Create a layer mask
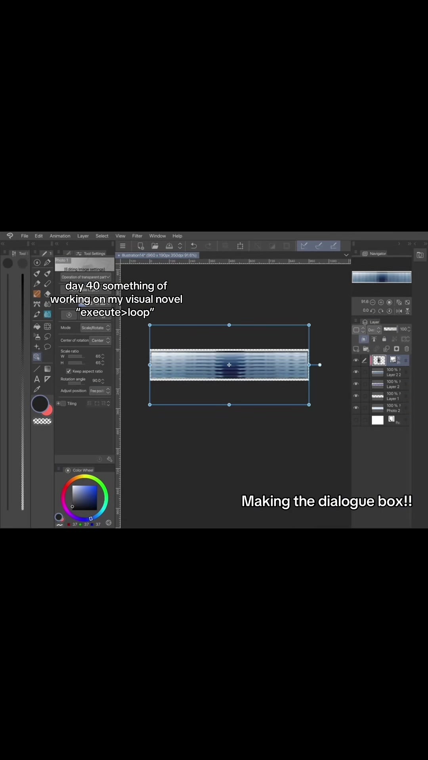The height and width of the screenshot is (760, 428). (x=396, y=349)
